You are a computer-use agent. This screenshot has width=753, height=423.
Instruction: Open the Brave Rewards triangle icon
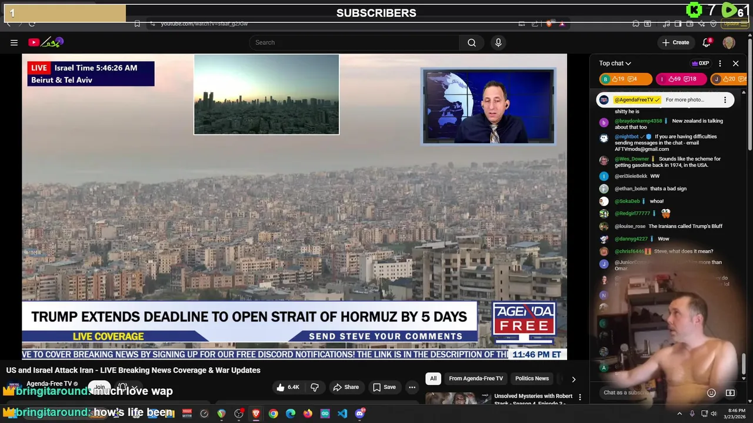point(562,24)
